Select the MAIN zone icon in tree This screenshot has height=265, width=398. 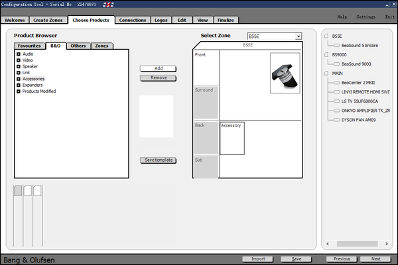(x=327, y=73)
